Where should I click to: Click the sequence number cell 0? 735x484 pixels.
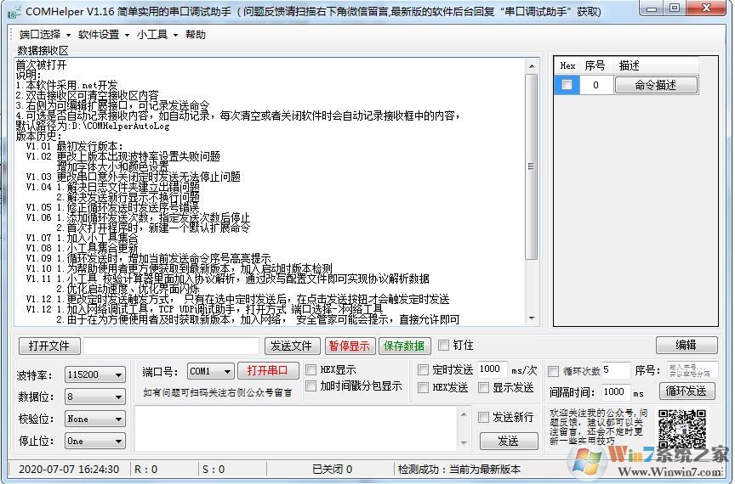[596, 85]
